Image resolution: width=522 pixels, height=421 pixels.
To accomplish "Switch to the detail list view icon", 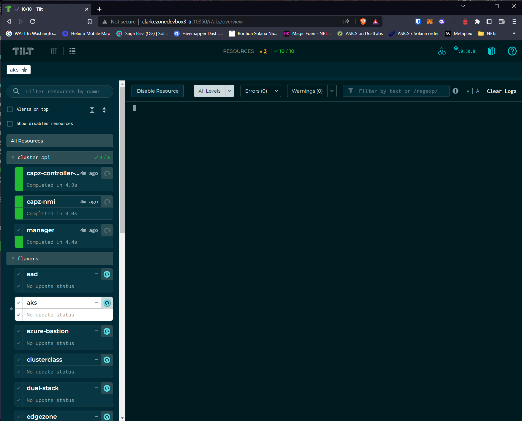I will [72, 51].
